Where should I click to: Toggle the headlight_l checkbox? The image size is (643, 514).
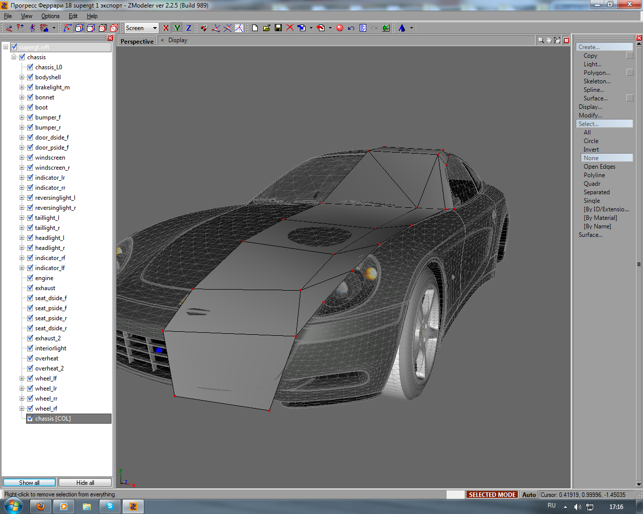tap(30, 238)
